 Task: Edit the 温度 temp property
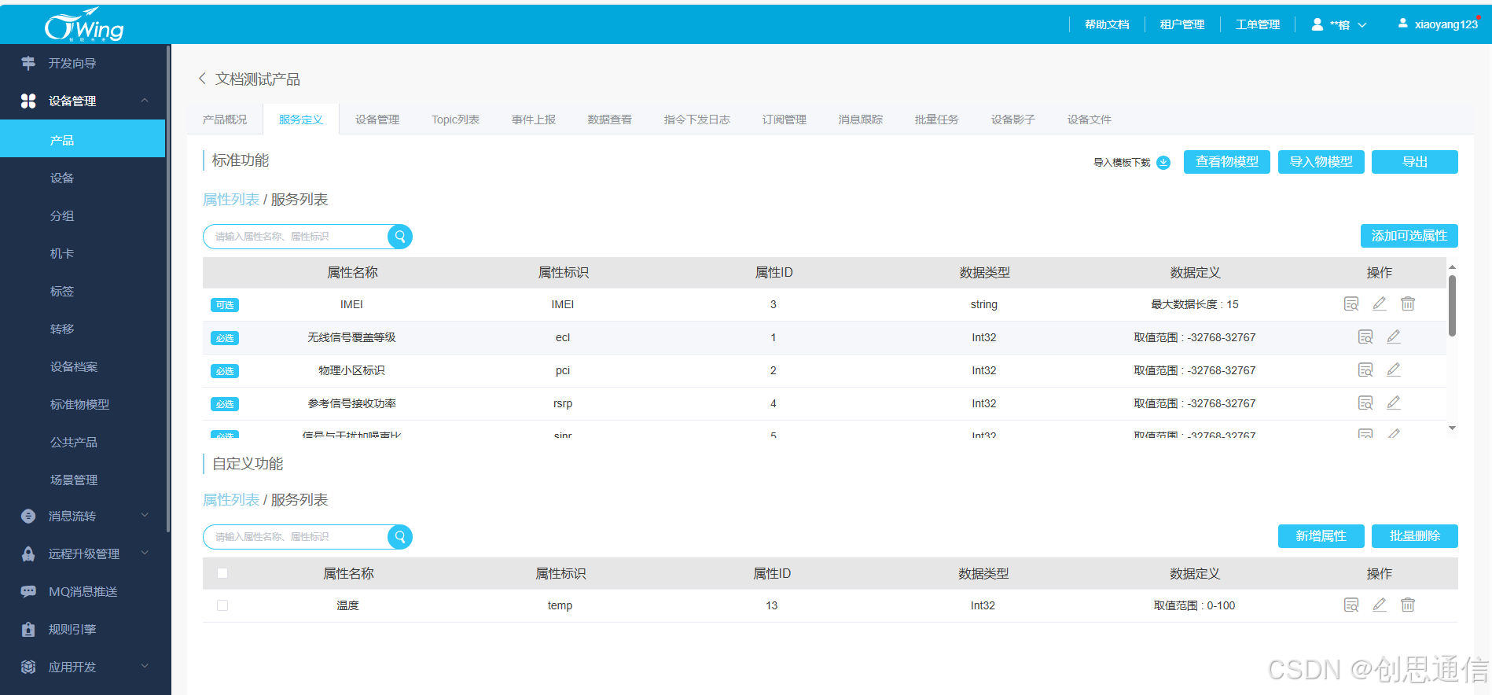[1380, 605]
